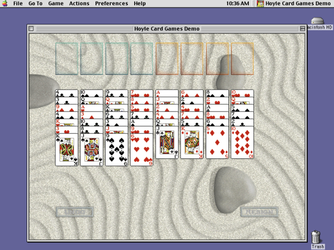Click the Four of Spades card
This screenshot has height=250, width=334.
tap(67, 116)
